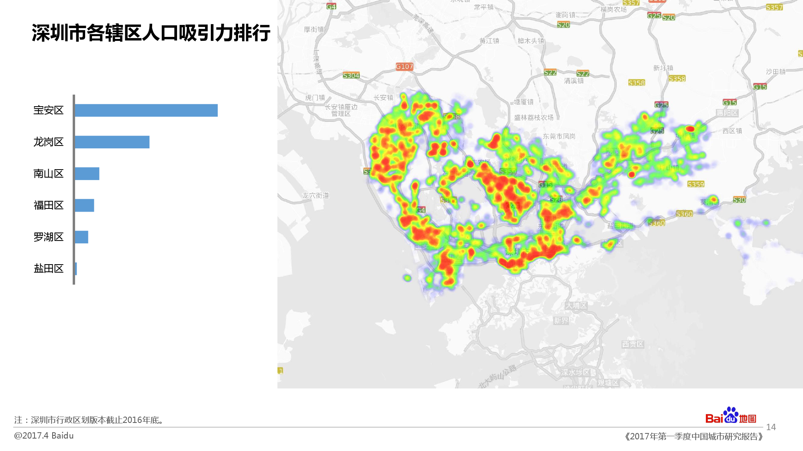Click the 龙穴街道 map label
This screenshot has width=803, height=451.
316,195
